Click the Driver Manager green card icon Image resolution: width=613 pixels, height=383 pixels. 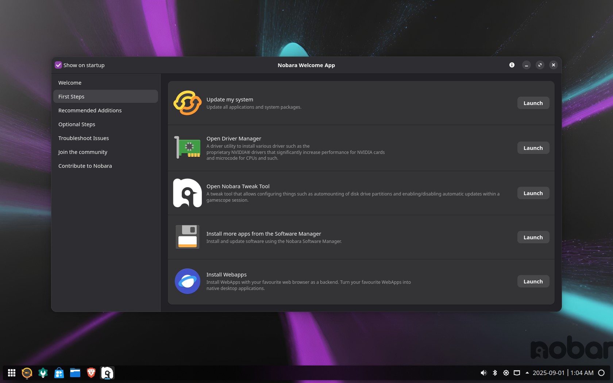188,148
